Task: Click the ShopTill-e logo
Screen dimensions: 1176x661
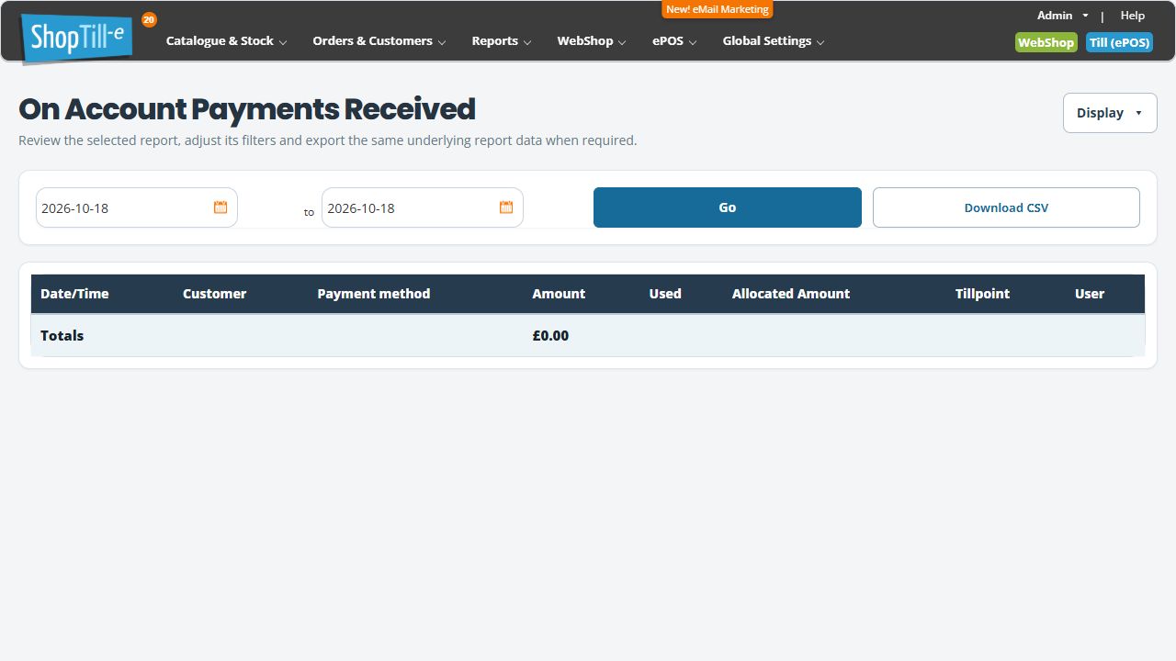Action: [77, 38]
